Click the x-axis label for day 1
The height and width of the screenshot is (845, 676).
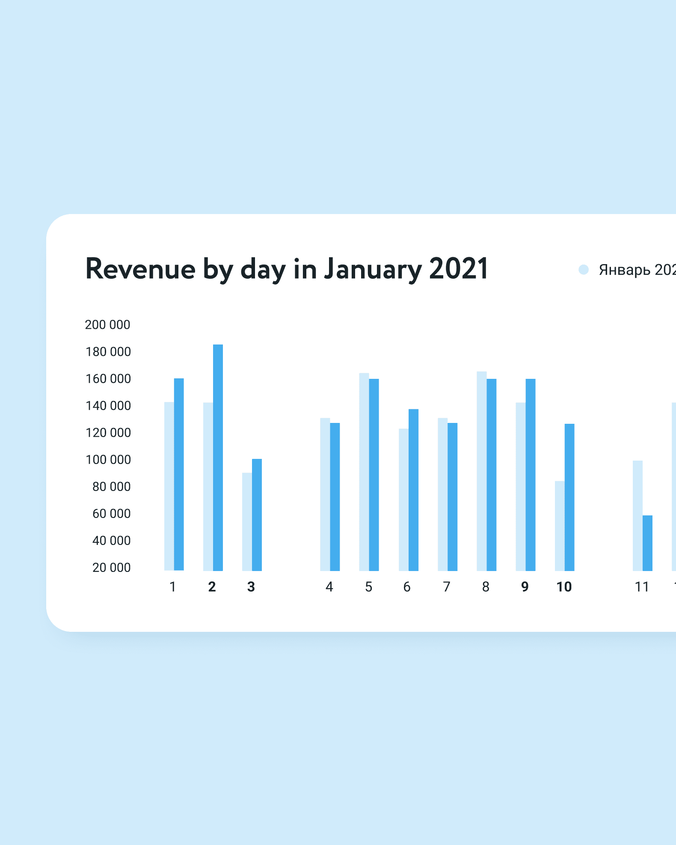point(173,586)
